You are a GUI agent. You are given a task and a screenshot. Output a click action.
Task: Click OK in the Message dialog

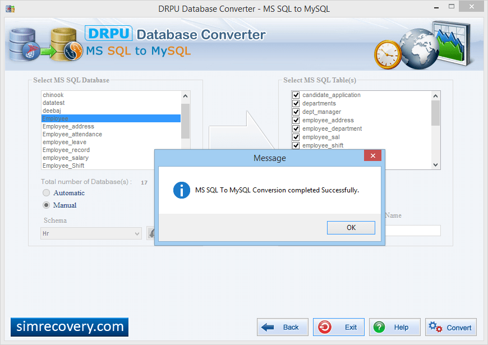coord(351,228)
